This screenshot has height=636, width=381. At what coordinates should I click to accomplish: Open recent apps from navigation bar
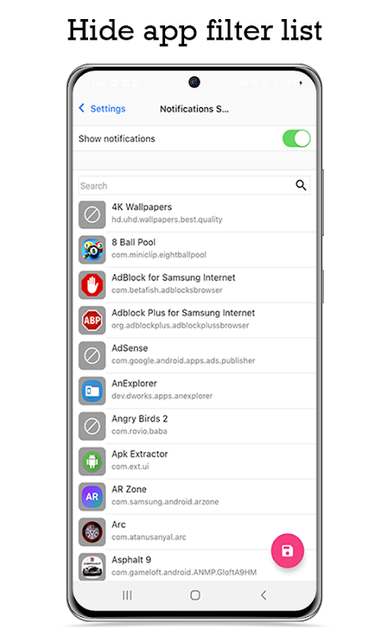click(x=127, y=595)
